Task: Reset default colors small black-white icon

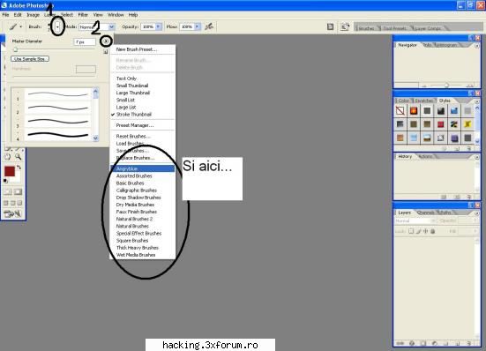Action: 5,181
